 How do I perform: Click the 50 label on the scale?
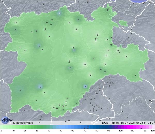(61, 131)
